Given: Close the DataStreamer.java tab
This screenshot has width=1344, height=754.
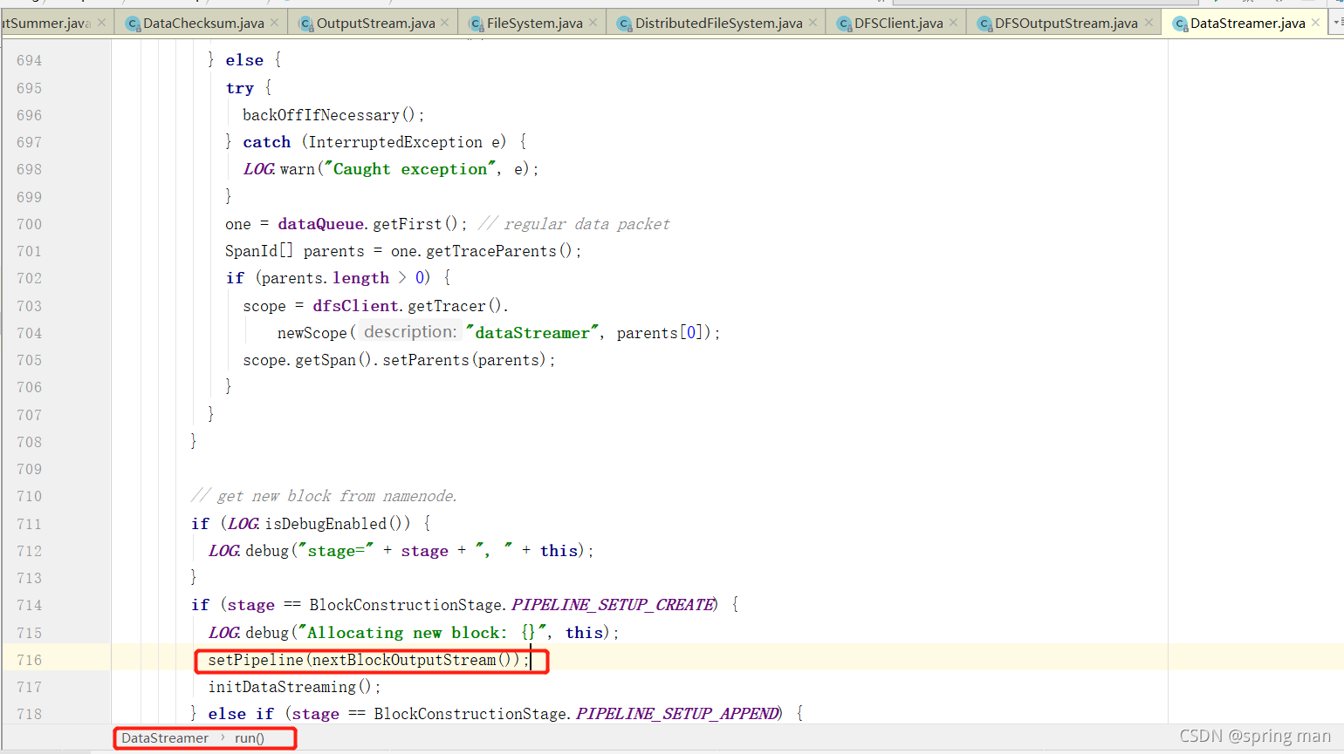Looking at the screenshot, I should [1316, 23].
